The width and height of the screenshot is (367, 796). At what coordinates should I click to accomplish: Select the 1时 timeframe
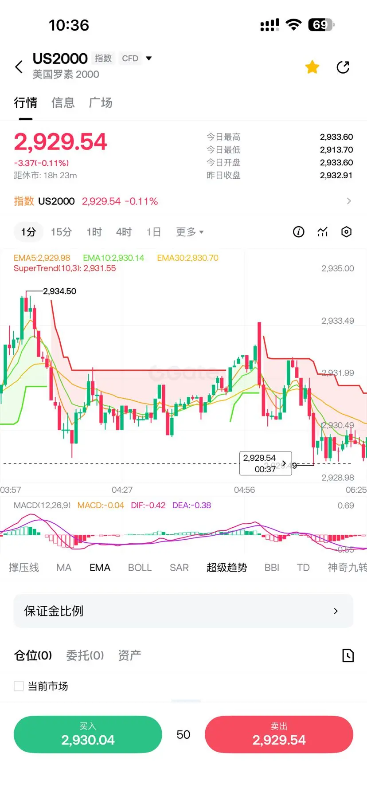94,232
